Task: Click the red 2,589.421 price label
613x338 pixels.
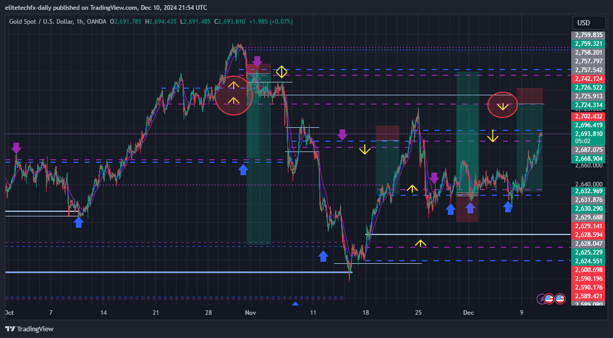Action: [588, 296]
